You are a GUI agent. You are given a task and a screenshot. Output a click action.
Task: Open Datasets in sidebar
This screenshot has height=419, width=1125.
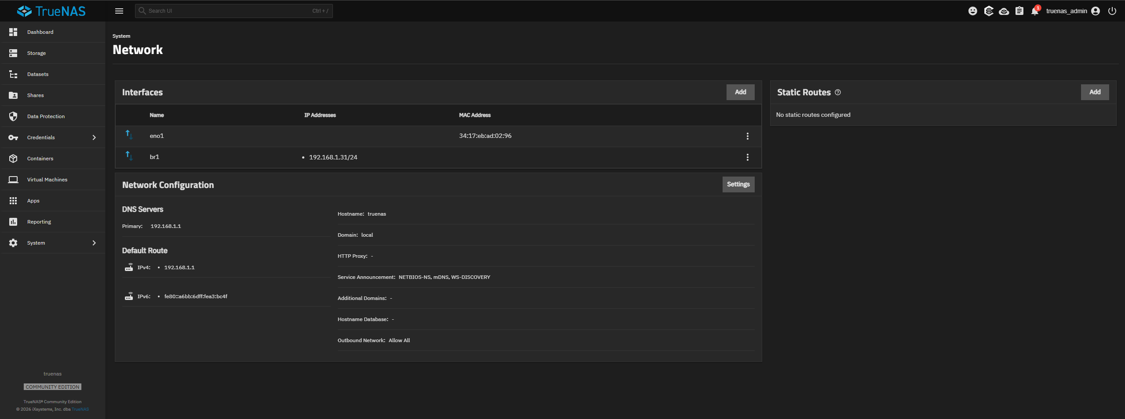click(x=53, y=74)
